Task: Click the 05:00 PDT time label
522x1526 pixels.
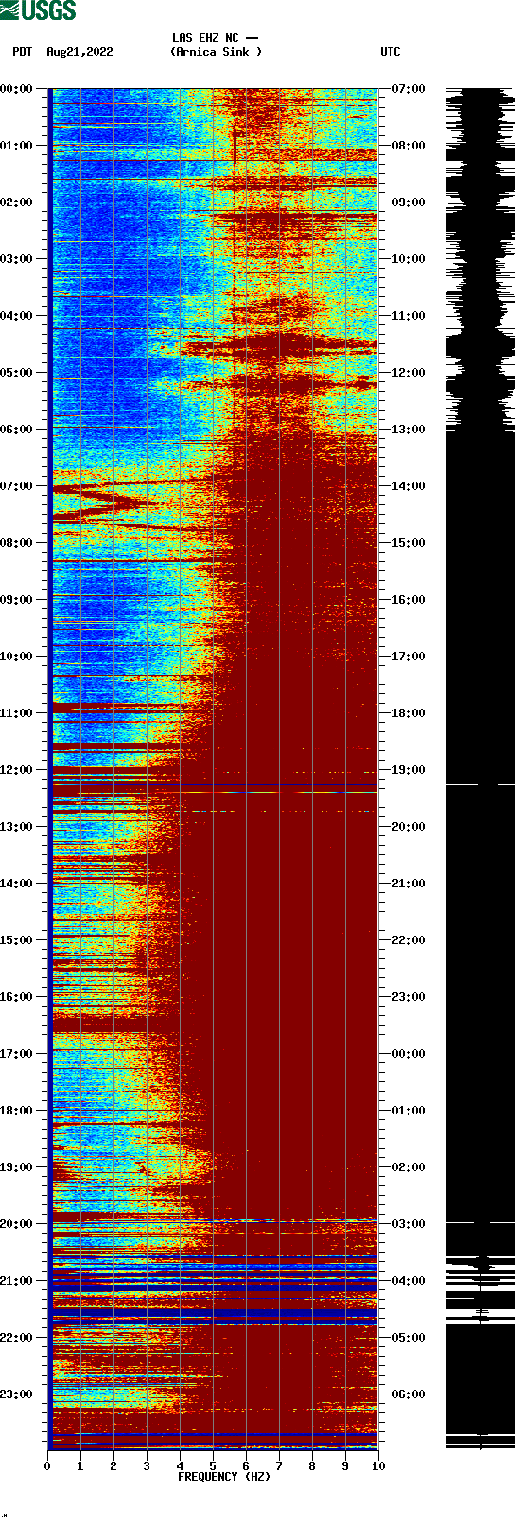Action: pyautogui.click(x=17, y=373)
